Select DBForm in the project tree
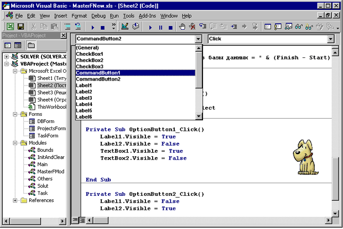The width and height of the screenshot is (343, 229). (x=46, y=121)
